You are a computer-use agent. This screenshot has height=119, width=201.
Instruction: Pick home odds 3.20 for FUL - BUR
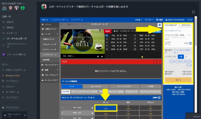pyautogui.click(x=106, y=108)
